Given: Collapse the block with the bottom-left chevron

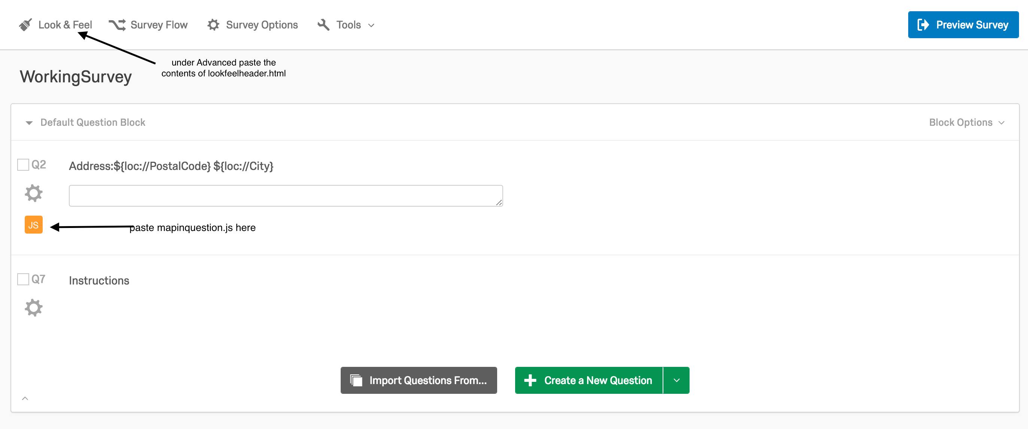Looking at the screenshot, I should point(25,398).
